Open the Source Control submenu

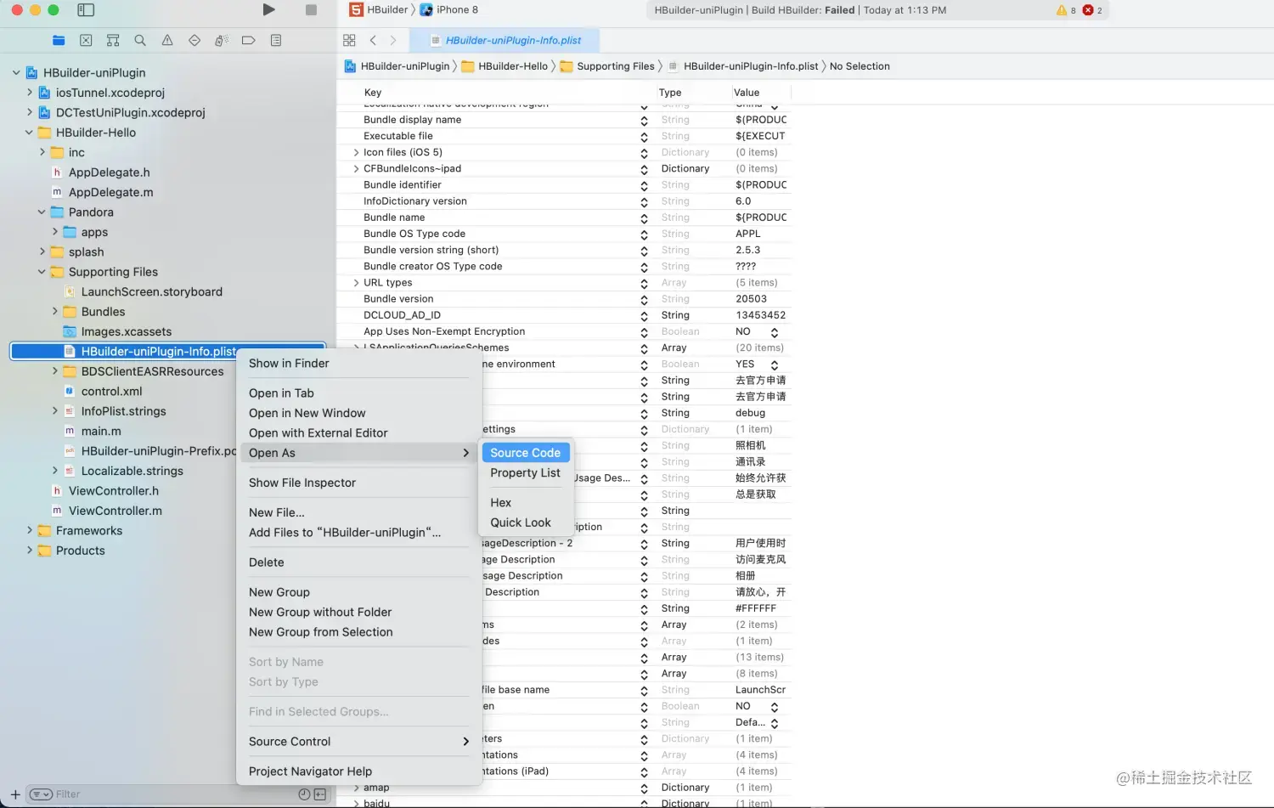coord(358,741)
